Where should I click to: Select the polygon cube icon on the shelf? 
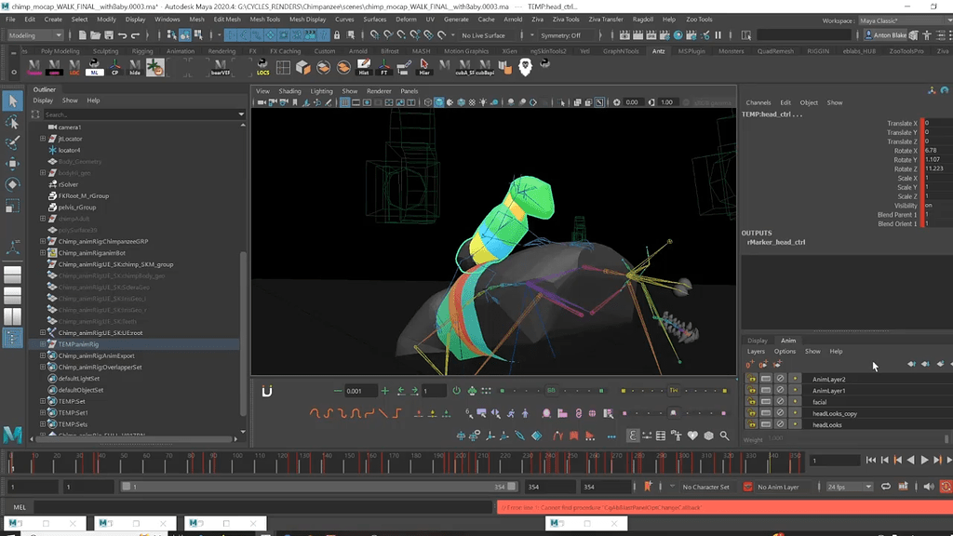[x=303, y=67]
